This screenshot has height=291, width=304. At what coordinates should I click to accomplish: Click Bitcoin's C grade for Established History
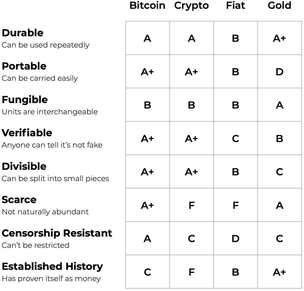[x=147, y=272]
